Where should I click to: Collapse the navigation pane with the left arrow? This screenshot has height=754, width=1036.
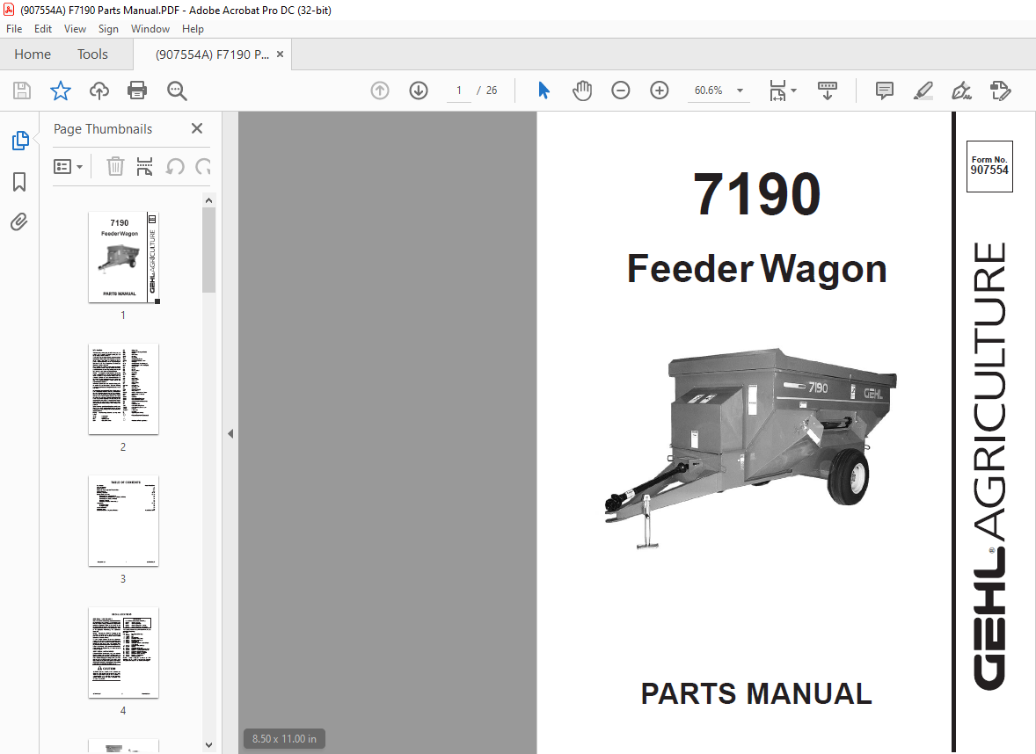click(230, 434)
